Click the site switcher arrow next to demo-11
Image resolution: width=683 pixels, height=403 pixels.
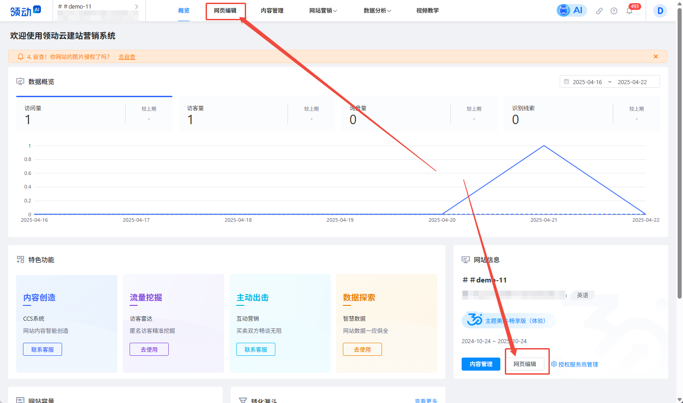136,6
